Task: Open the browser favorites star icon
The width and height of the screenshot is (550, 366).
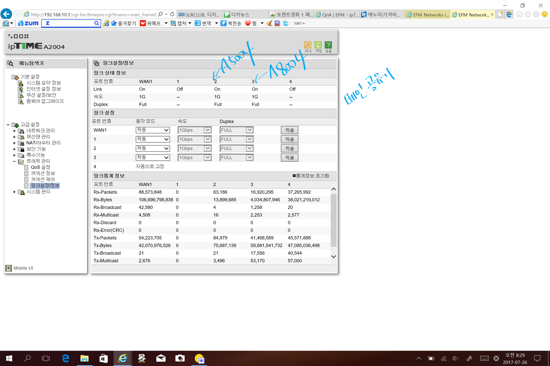Action: (528, 14)
